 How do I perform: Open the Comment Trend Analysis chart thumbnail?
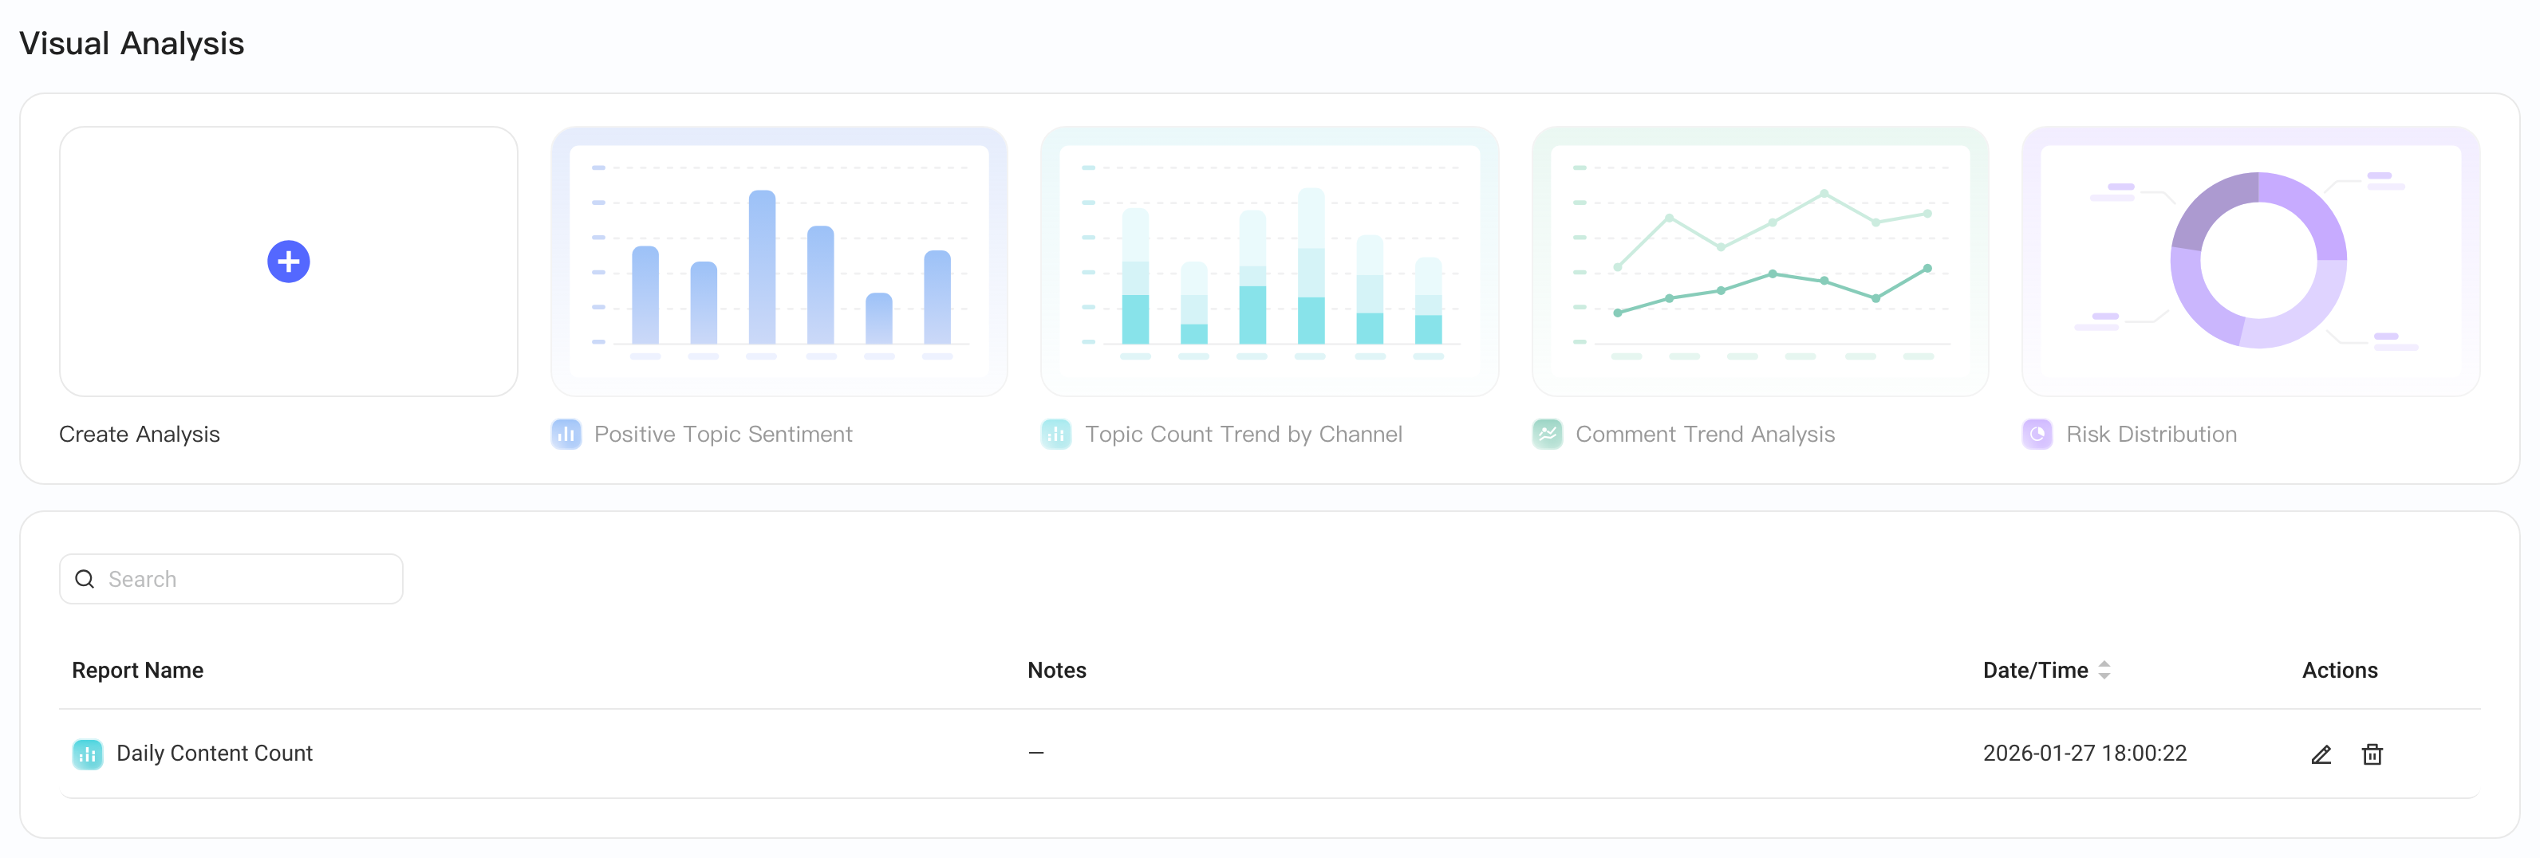point(1760,261)
